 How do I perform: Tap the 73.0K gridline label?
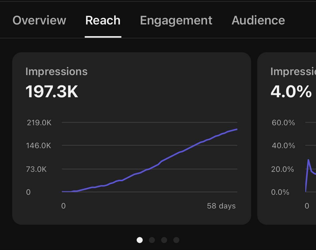(x=36, y=169)
